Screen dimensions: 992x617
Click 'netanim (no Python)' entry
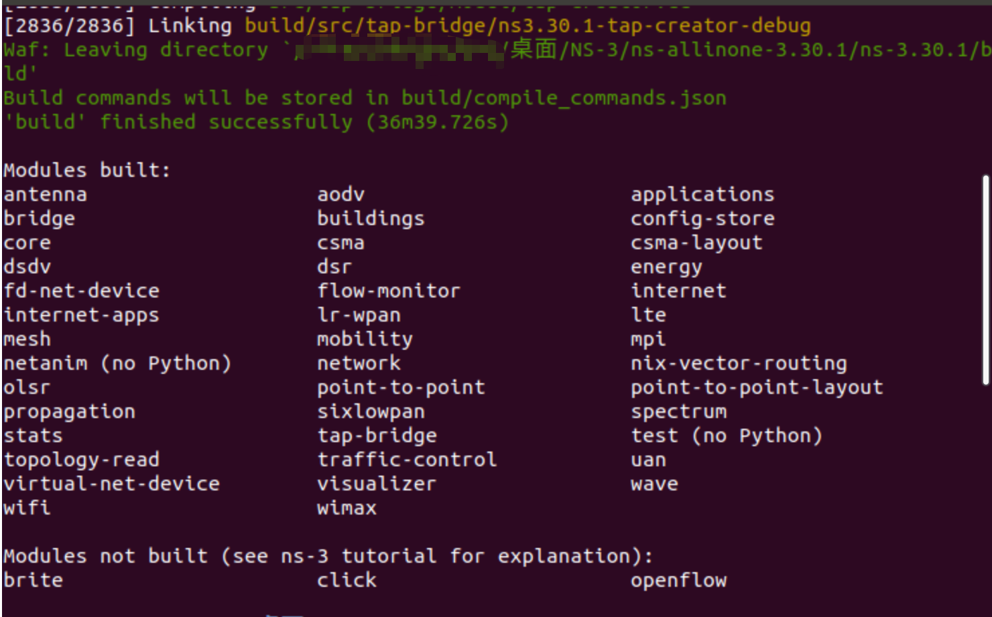point(117,364)
